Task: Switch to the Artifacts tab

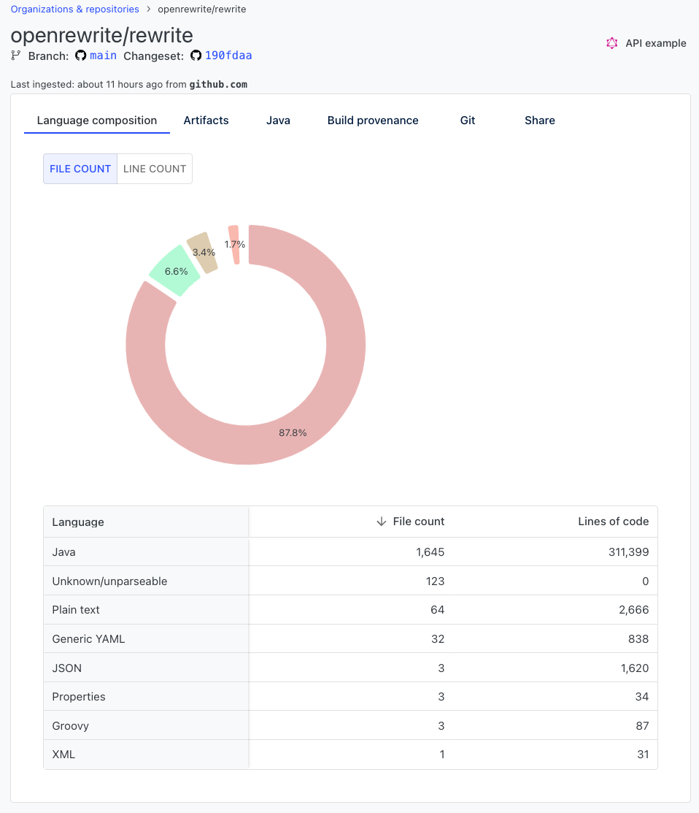Action: (x=206, y=121)
